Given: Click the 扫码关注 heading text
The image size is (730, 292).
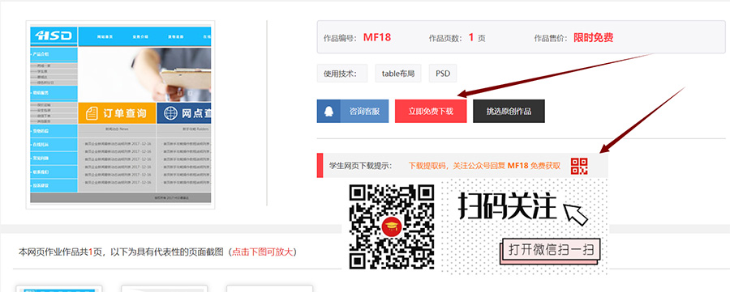Looking at the screenshot, I should coord(508,205).
